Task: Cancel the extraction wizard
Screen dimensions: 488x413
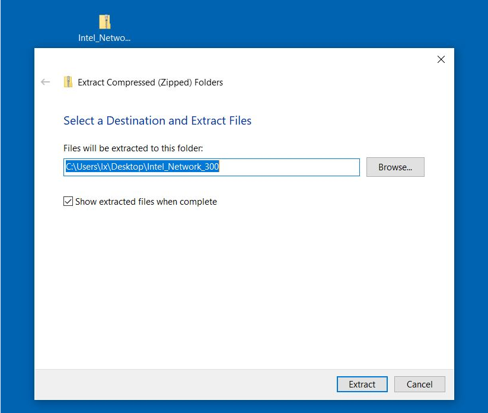Action: pos(419,385)
